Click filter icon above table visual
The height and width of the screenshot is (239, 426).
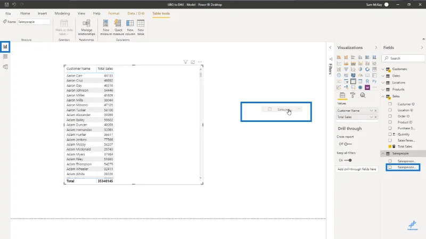185,62
